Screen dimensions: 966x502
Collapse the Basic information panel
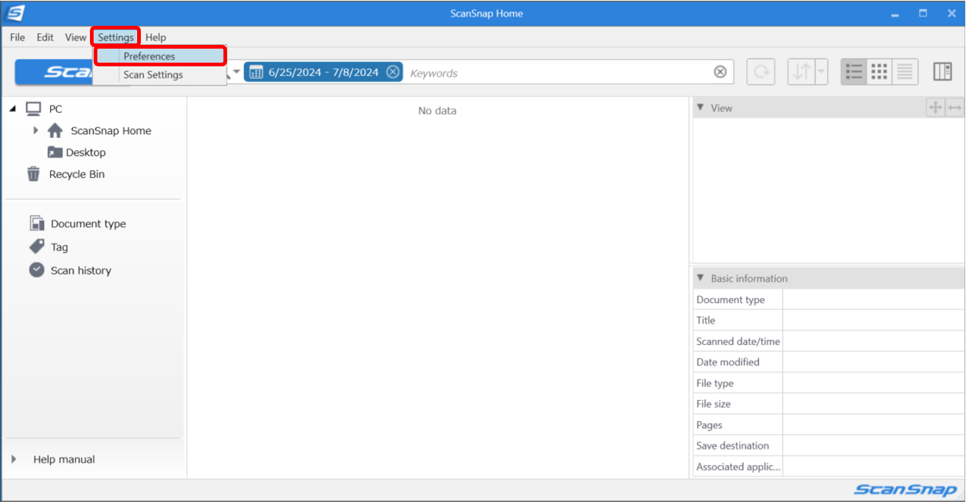pos(701,278)
